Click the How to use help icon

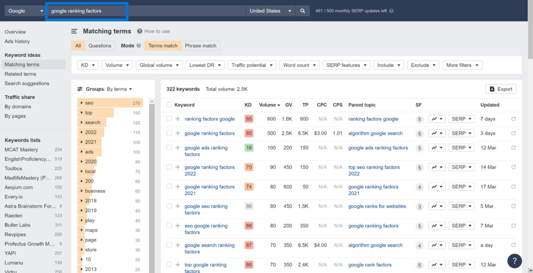click(x=140, y=31)
